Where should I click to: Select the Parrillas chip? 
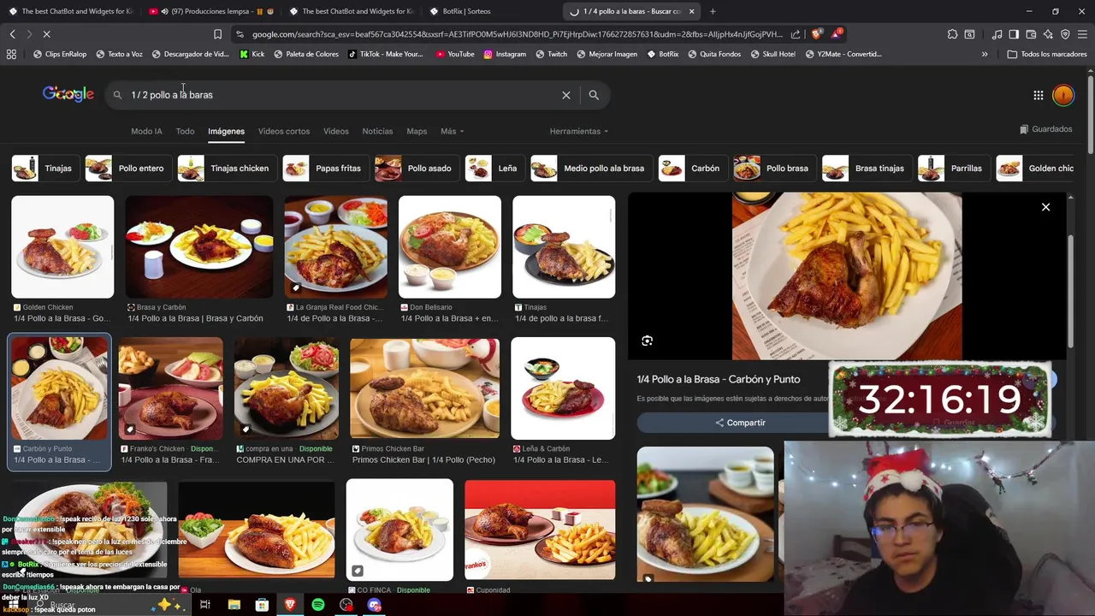tap(953, 169)
